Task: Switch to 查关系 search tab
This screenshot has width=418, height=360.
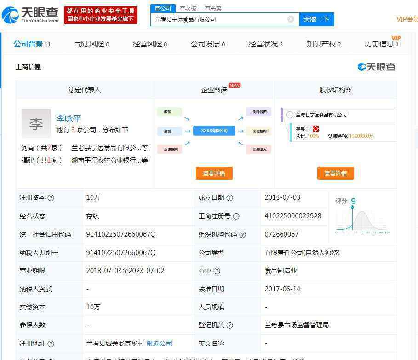Action: pyautogui.click(x=213, y=9)
